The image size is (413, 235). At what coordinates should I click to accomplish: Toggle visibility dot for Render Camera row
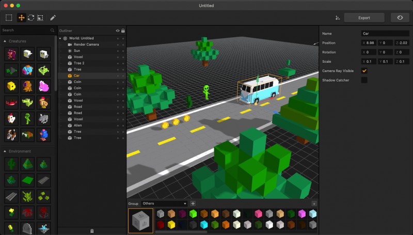[x=118, y=44]
